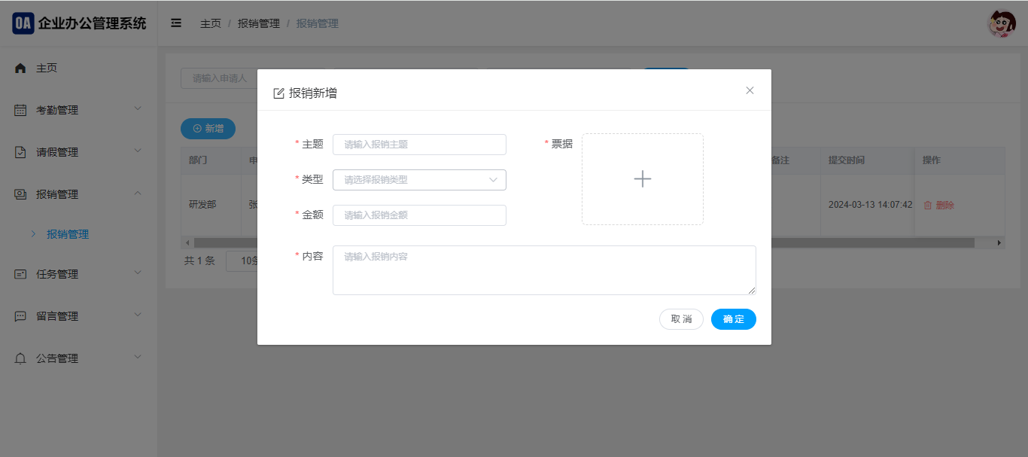Screen dimensions: 1028x457
Task: Confirm the form with 确定 button
Action: click(x=734, y=319)
